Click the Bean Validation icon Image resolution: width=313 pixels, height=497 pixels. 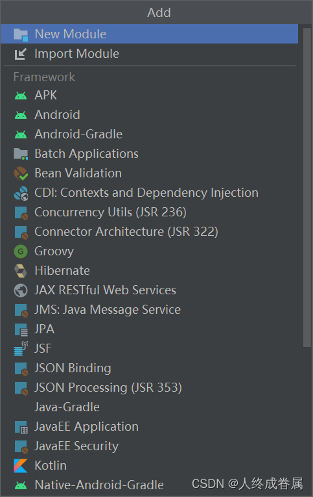[21, 173]
